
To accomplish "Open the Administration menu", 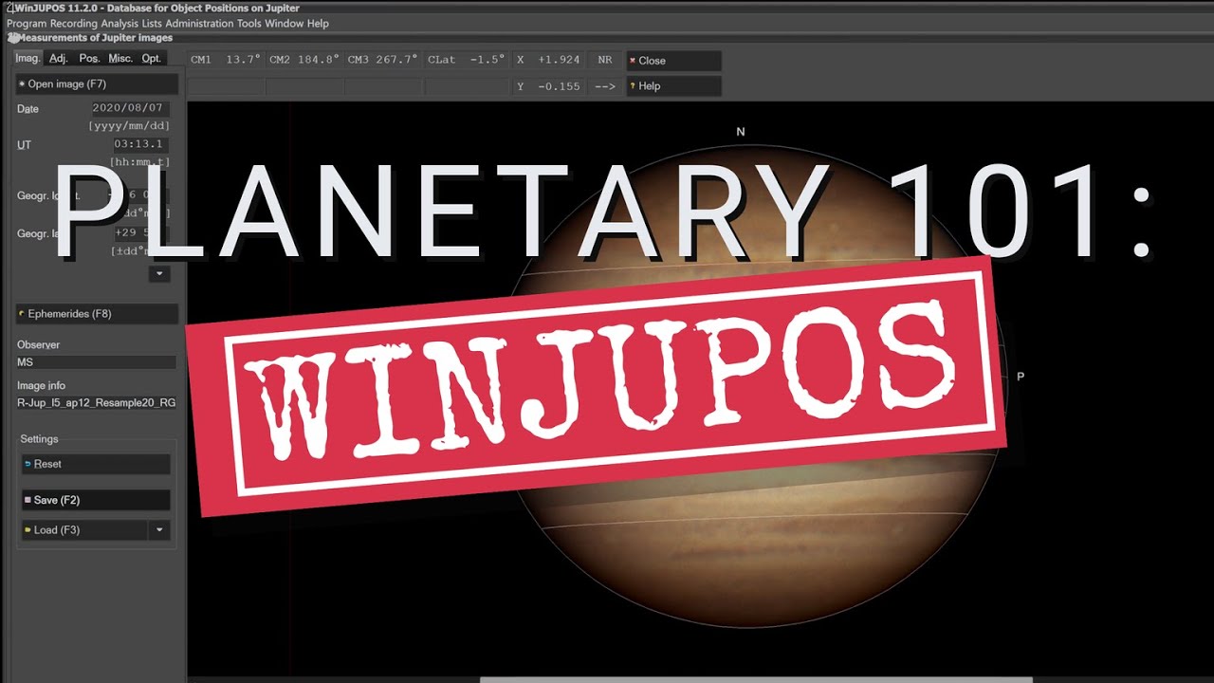I will (x=199, y=24).
